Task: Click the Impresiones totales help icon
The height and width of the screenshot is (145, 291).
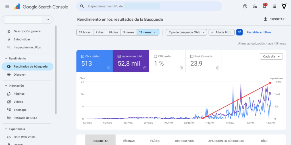Action: click(x=145, y=68)
